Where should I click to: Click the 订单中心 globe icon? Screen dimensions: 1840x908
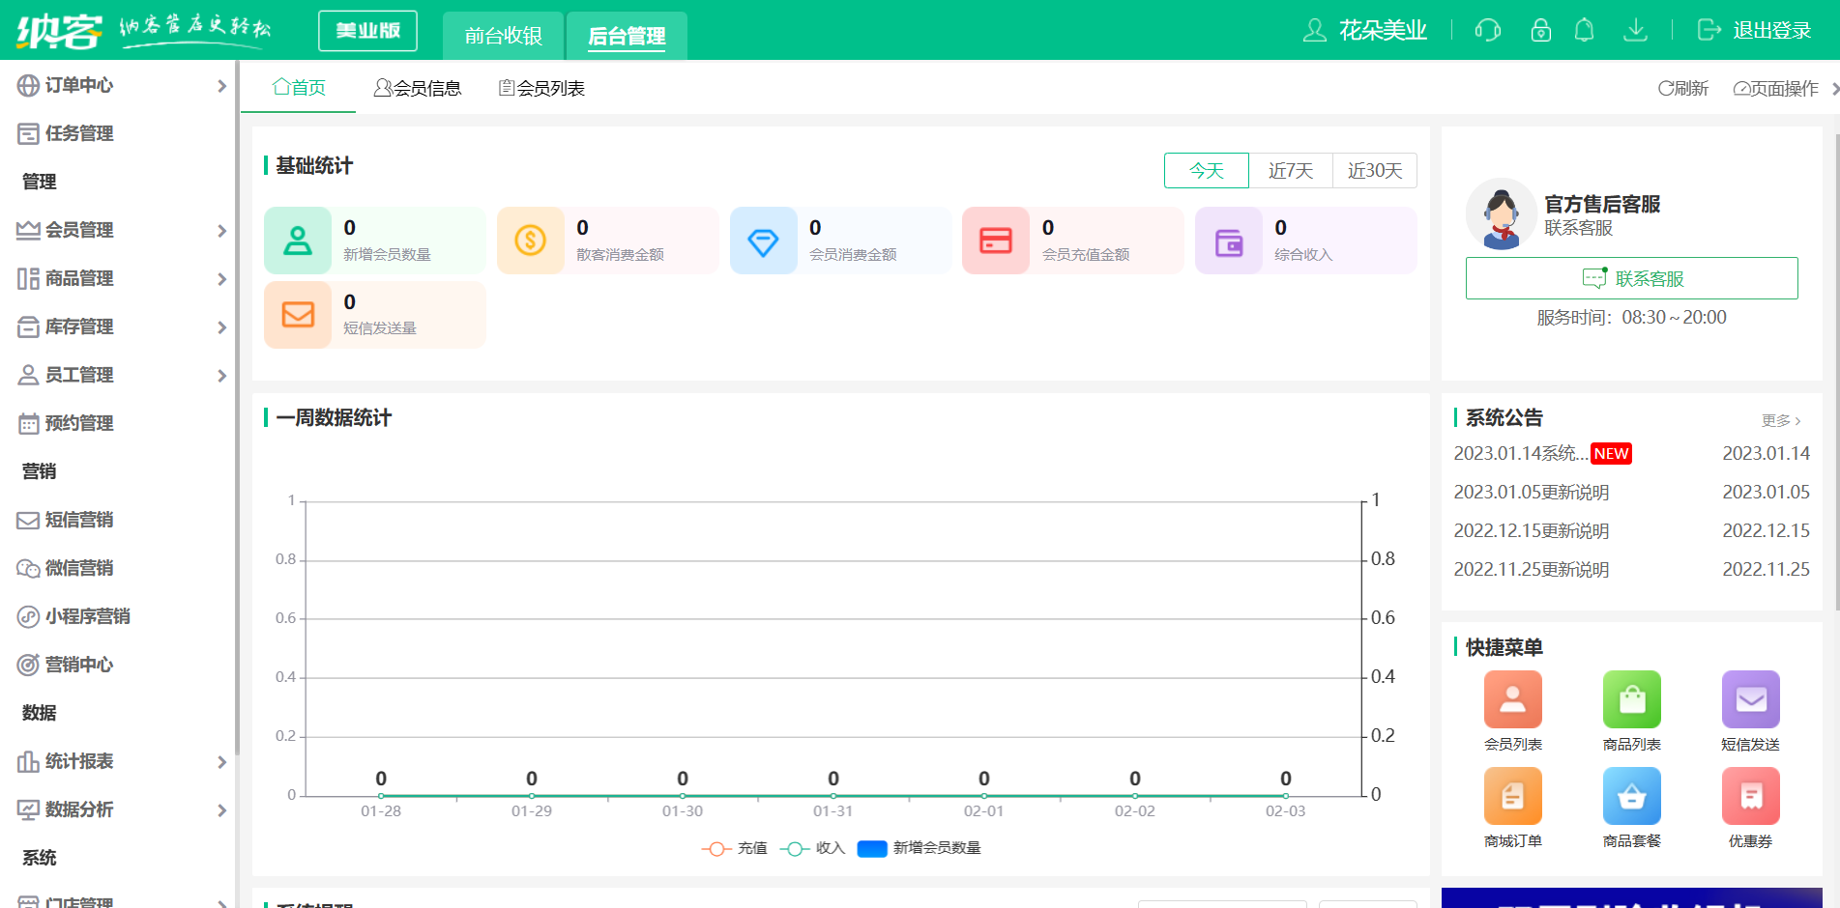tap(28, 85)
